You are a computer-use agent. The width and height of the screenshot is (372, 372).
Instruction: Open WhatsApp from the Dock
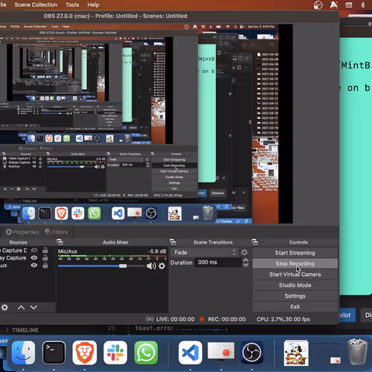(x=146, y=353)
